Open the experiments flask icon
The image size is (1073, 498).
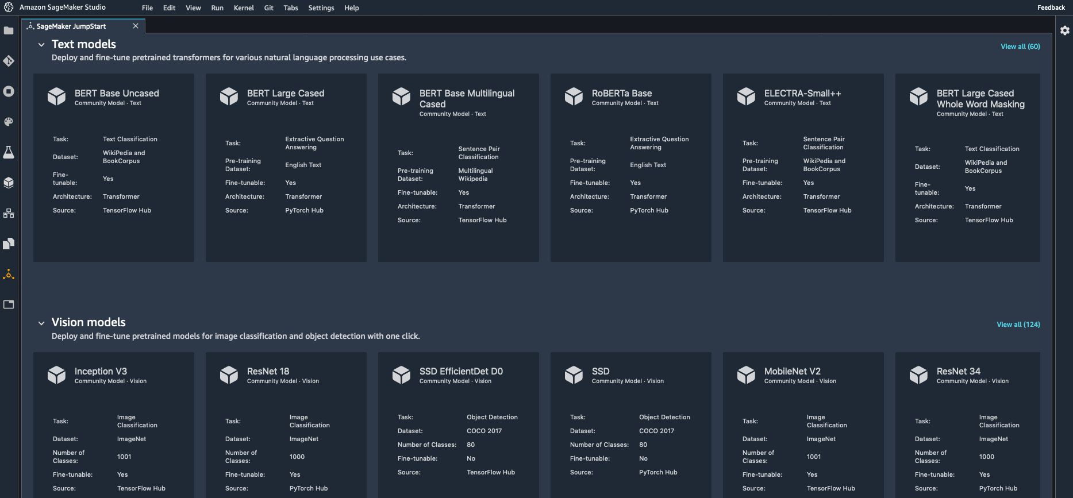pos(9,152)
